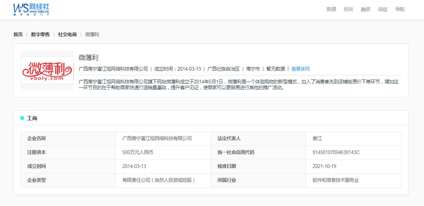Click the cyan square beside 工商
Screen dimensions: 424x206
[x=22, y=118]
